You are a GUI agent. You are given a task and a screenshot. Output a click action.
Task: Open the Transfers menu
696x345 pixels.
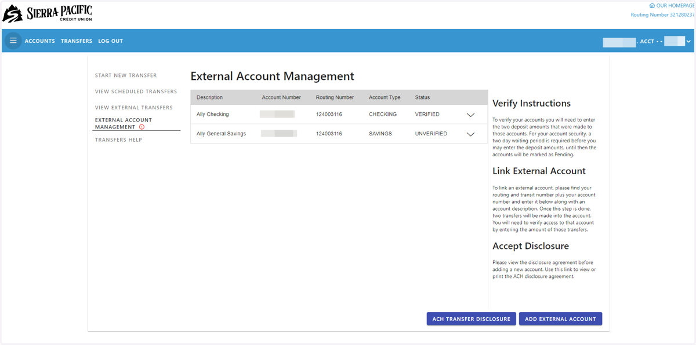coord(77,41)
